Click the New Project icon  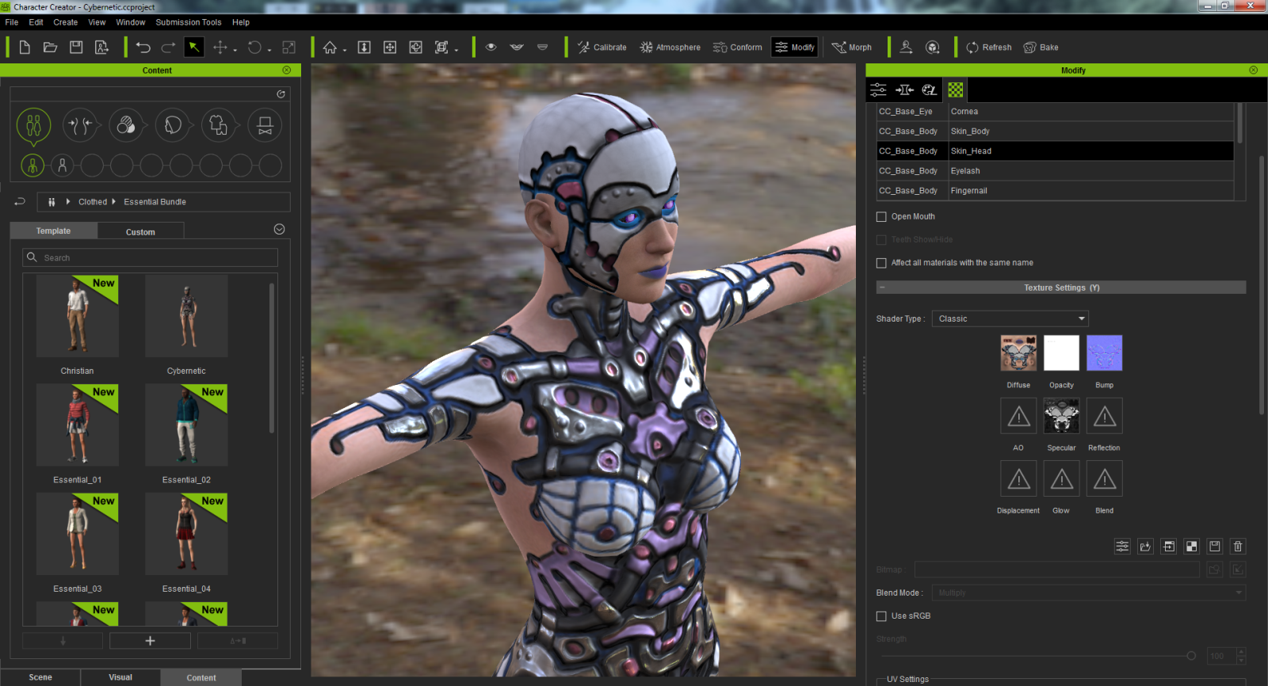click(x=25, y=48)
